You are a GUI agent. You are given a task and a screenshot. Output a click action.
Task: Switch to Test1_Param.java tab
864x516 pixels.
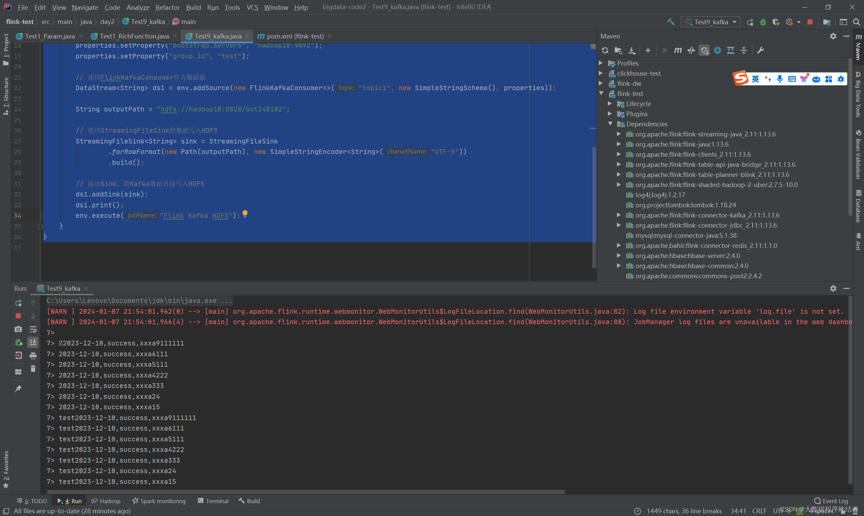click(x=50, y=36)
